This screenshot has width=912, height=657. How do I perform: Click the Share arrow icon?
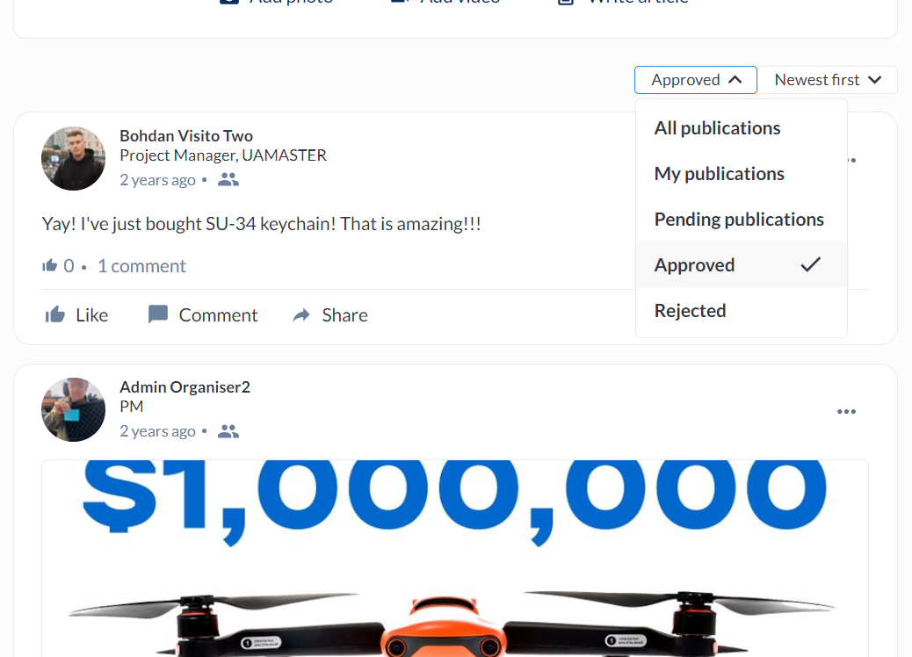pos(301,315)
